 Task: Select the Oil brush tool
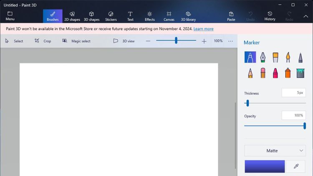tap(275, 57)
